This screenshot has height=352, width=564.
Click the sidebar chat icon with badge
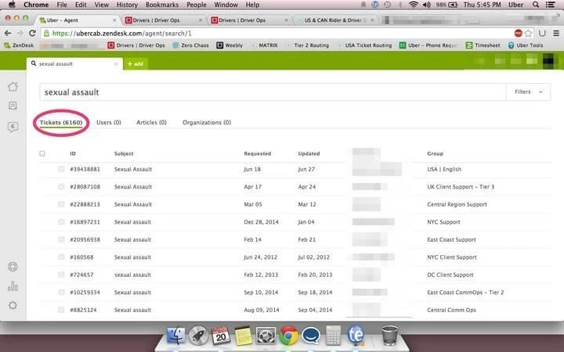(13, 127)
